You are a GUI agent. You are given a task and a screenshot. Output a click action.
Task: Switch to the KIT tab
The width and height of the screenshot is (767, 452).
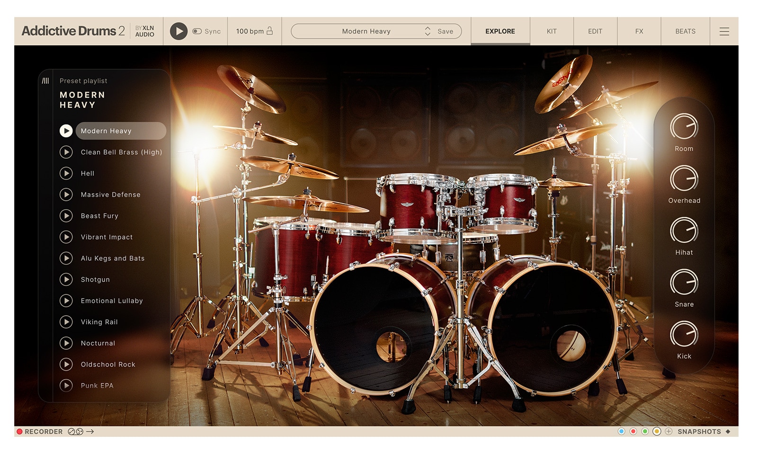[552, 31]
